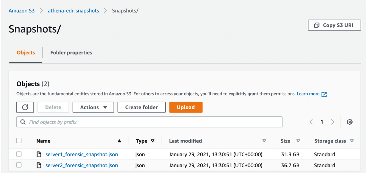
Task: Click file icon of server1_forensic_snapshot.json
Action: [x=39, y=154]
